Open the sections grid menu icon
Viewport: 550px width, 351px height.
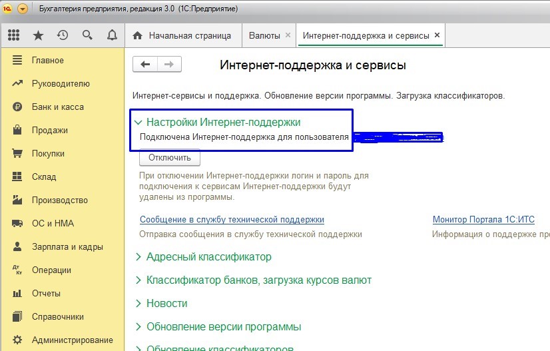coord(14,35)
